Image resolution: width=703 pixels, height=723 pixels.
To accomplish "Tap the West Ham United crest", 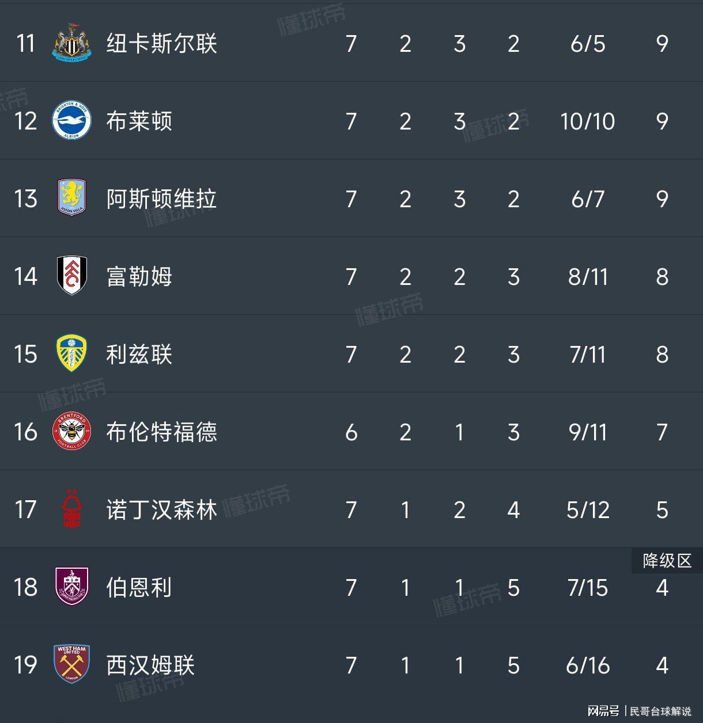I will 71,664.
